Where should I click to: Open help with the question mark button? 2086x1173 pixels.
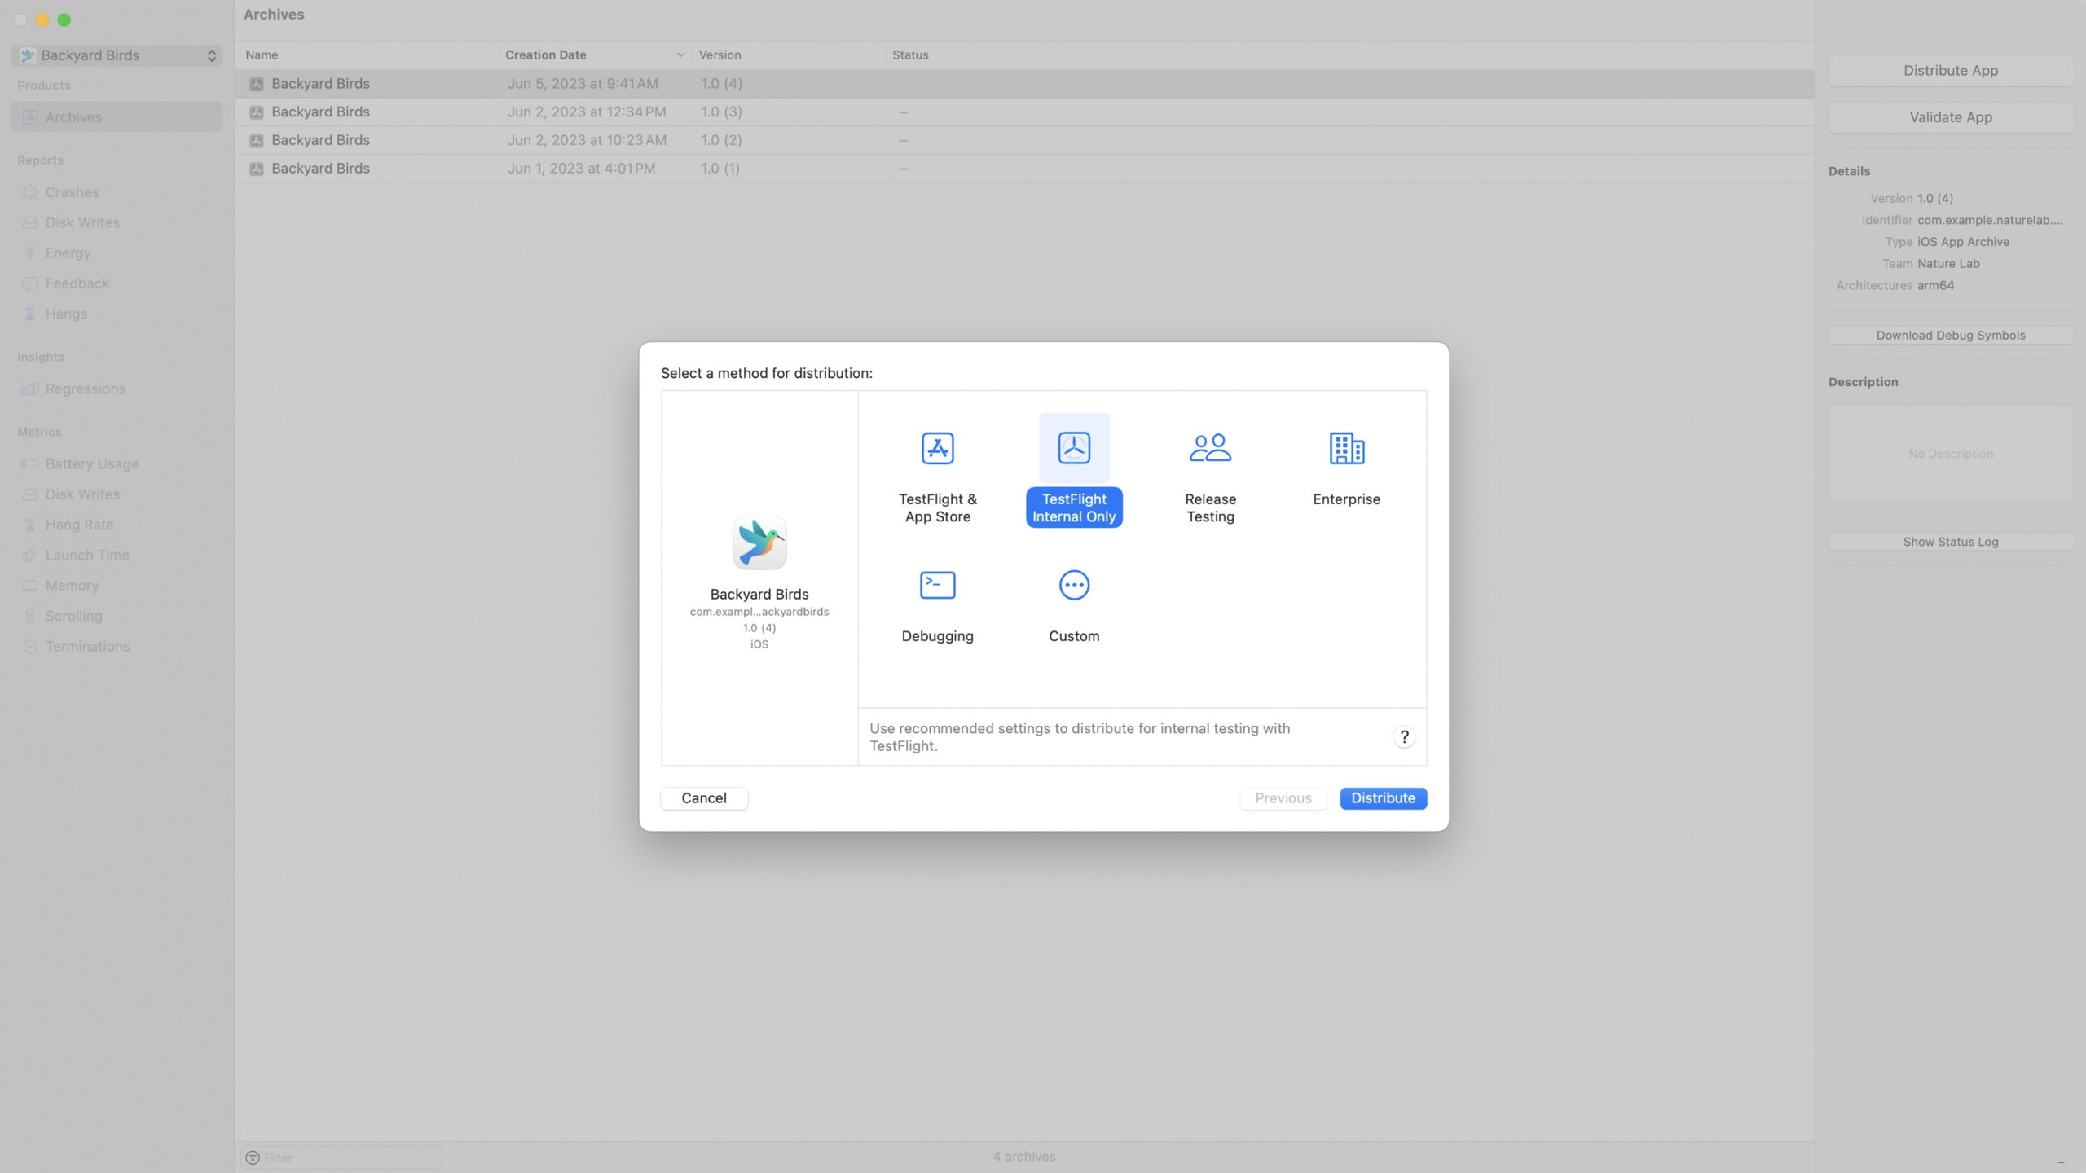(1404, 737)
